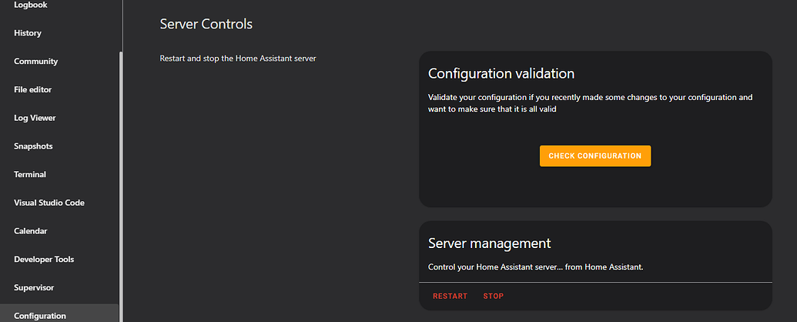Click the Server Controls section heading
The height and width of the screenshot is (322, 797).
(206, 24)
